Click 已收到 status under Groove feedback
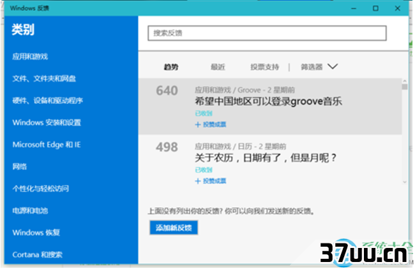 (x=204, y=113)
